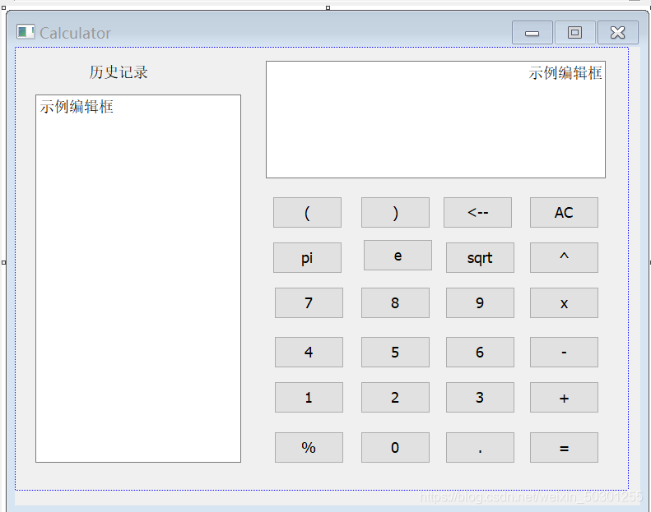Tap digit 5 button
651x512 pixels.
pos(395,353)
